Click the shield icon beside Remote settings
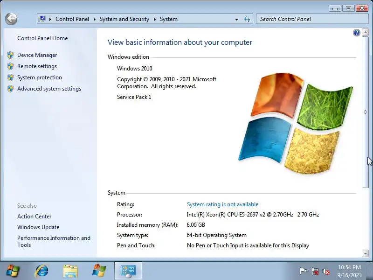The image size is (373, 280). point(10,66)
